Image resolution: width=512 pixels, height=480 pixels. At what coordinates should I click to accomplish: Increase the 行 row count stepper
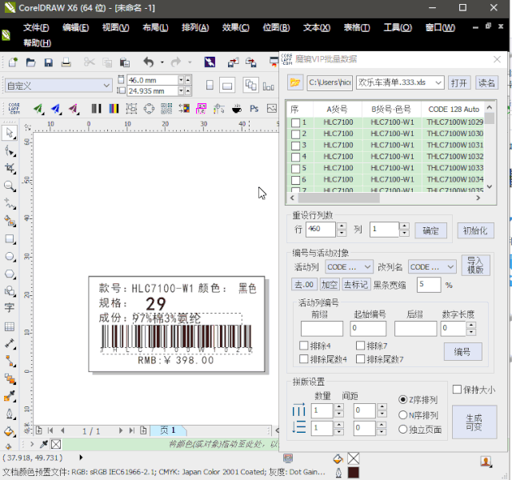(342, 226)
